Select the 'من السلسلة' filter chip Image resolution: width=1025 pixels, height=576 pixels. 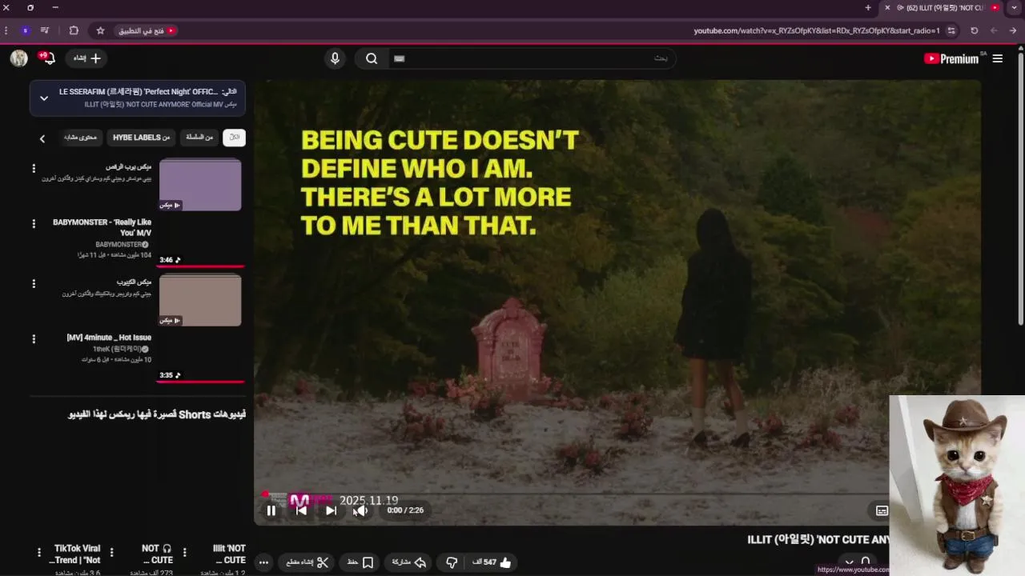[199, 138]
